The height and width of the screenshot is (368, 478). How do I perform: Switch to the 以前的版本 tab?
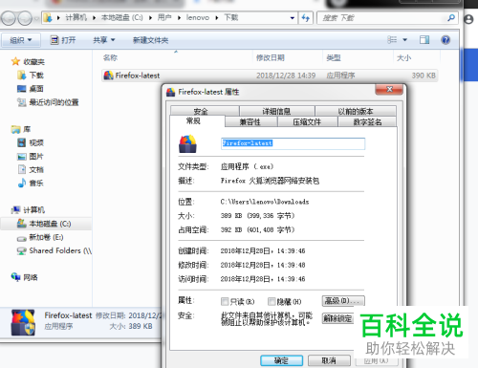click(x=356, y=111)
